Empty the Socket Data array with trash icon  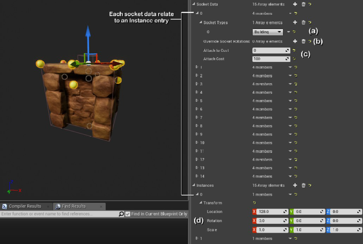click(x=303, y=4)
